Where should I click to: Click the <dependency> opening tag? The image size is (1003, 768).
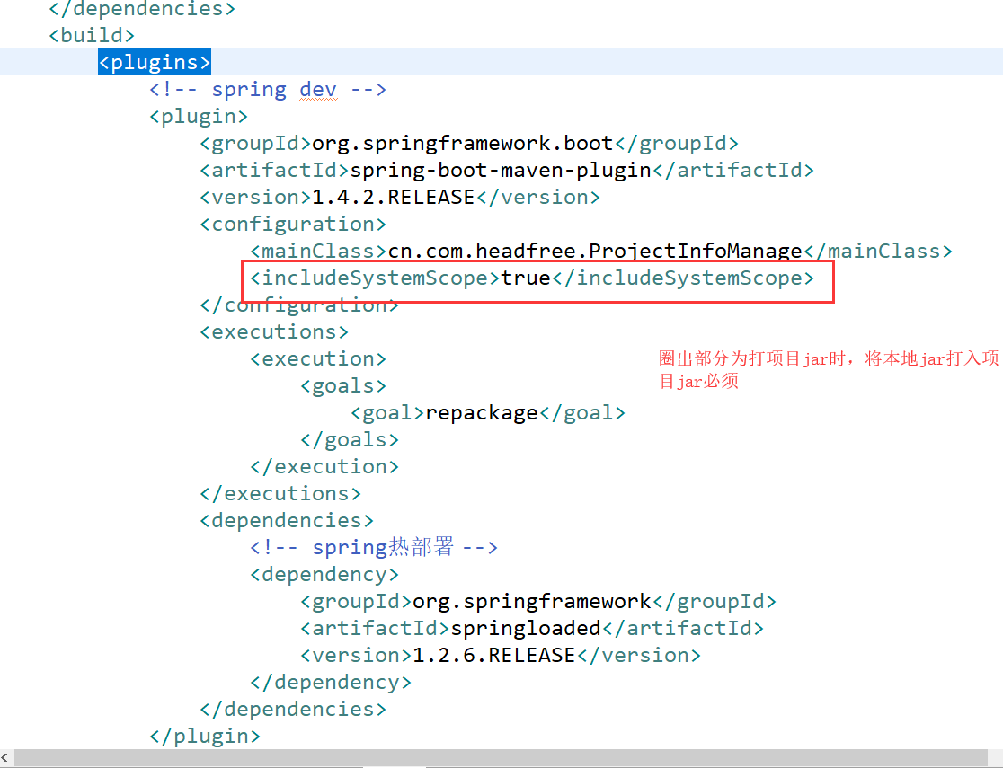tap(324, 574)
